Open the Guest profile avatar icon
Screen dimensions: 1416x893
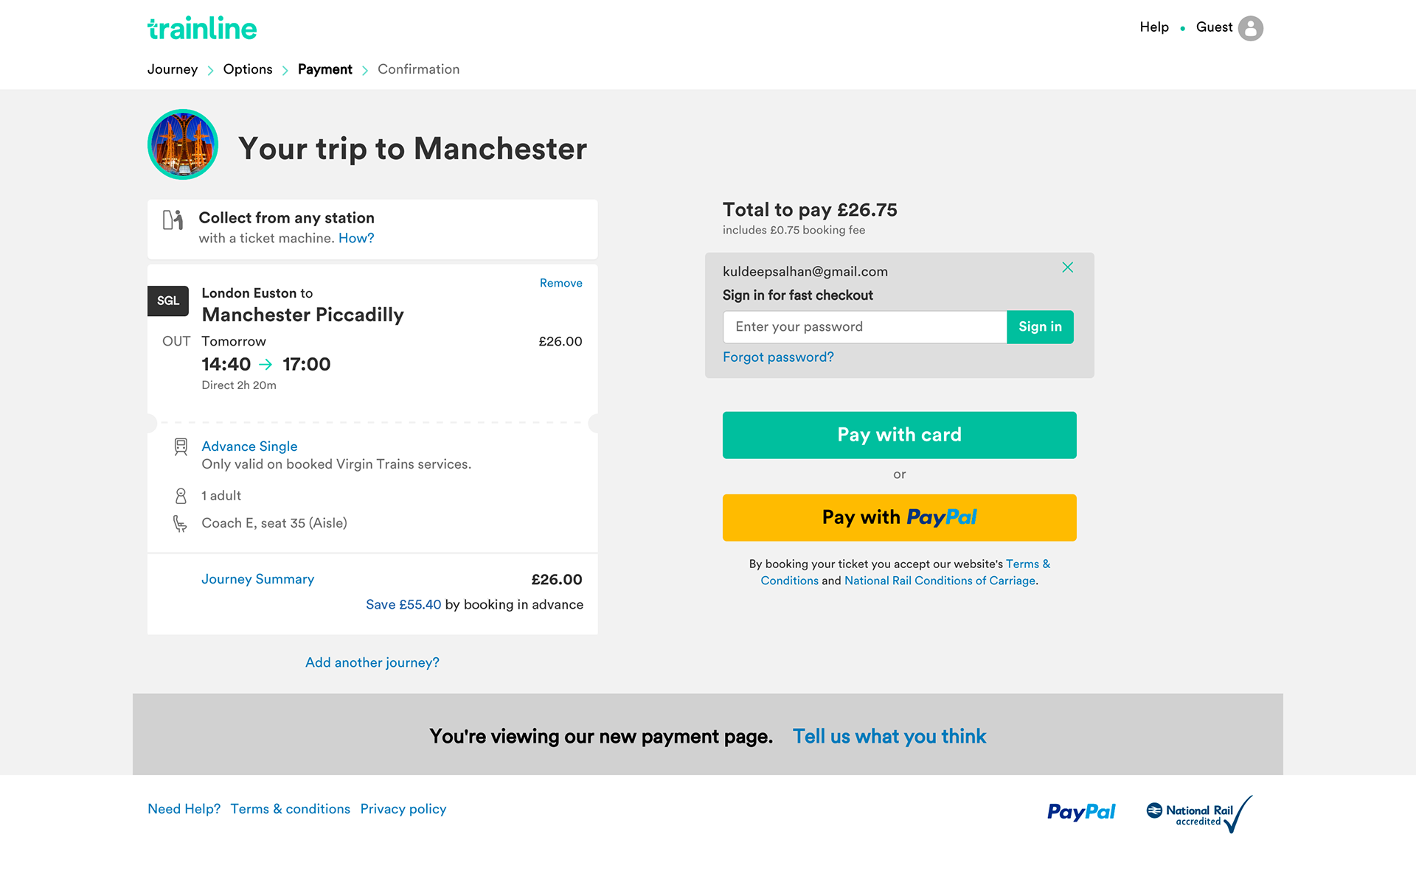(x=1250, y=28)
